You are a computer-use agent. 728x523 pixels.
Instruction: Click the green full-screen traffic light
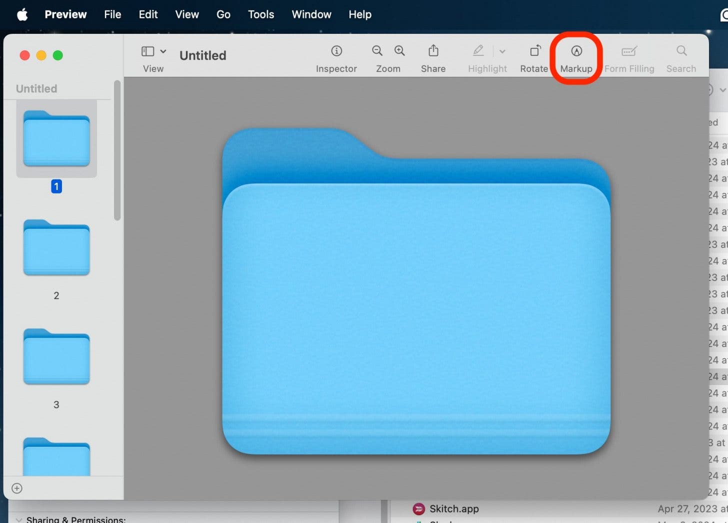[x=57, y=55]
